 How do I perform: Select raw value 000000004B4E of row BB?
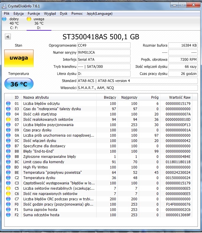tap(178, 157)
